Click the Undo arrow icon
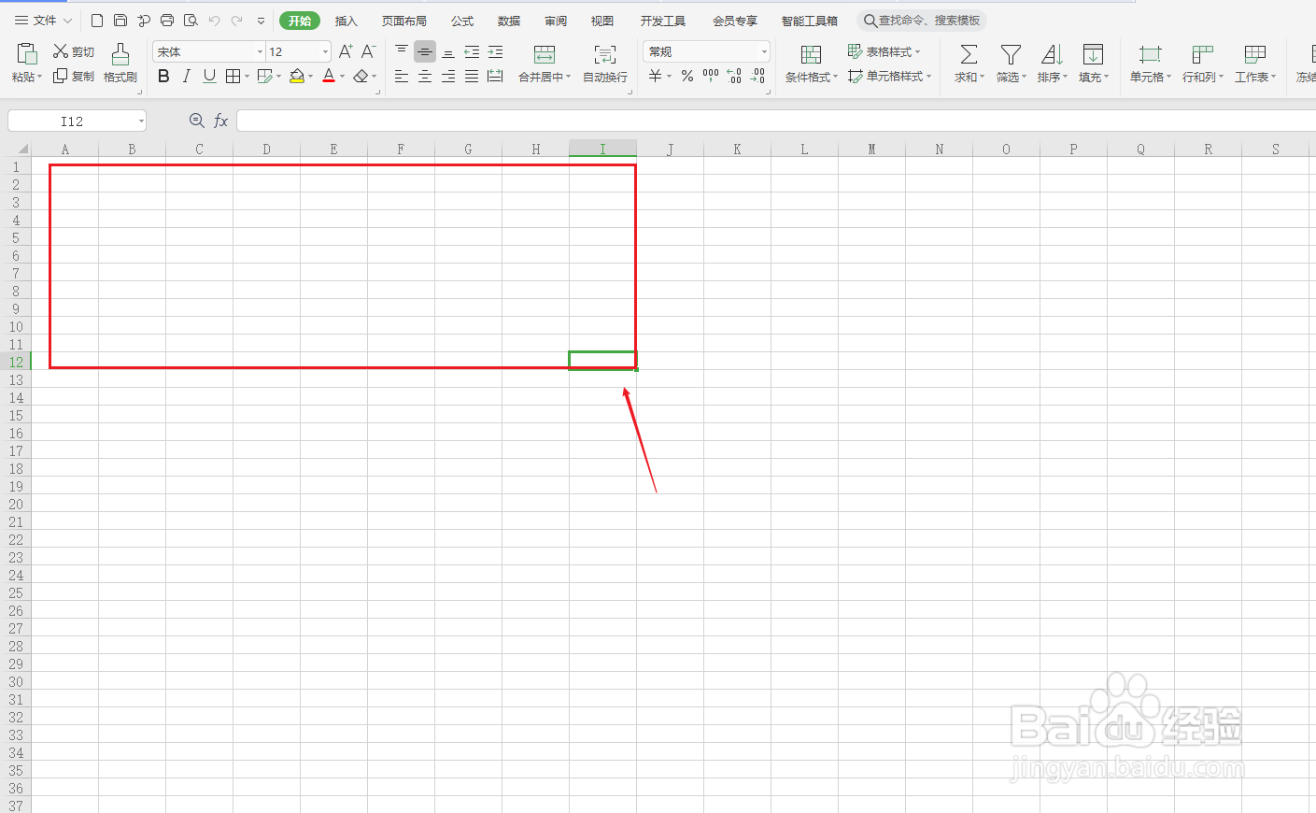 click(x=214, y=21)
